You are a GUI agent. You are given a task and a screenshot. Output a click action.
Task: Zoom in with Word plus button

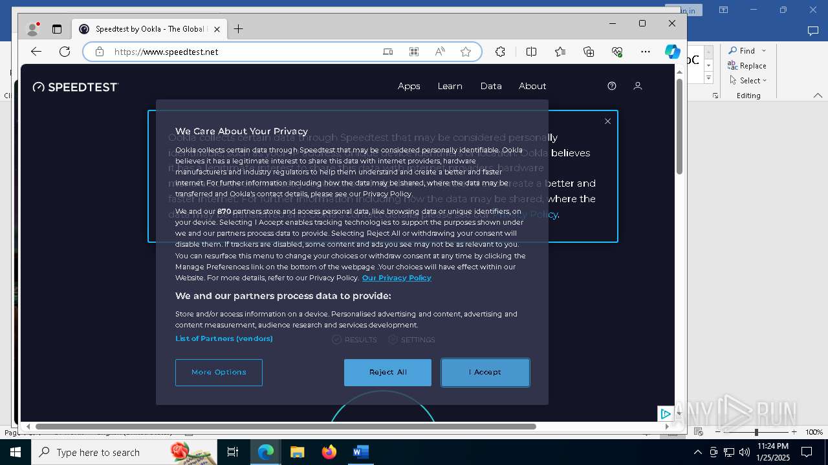pyautogui.click(x=794, y=432)
